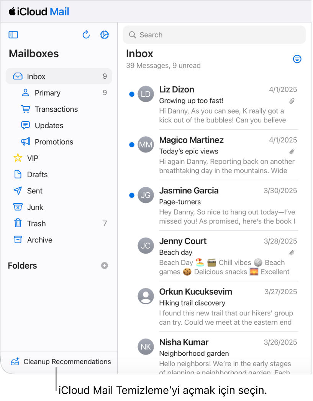This screenshot has height=401, width=313.
Task: Open the Drafts mailbox
Action: click(x=59, y=175)
